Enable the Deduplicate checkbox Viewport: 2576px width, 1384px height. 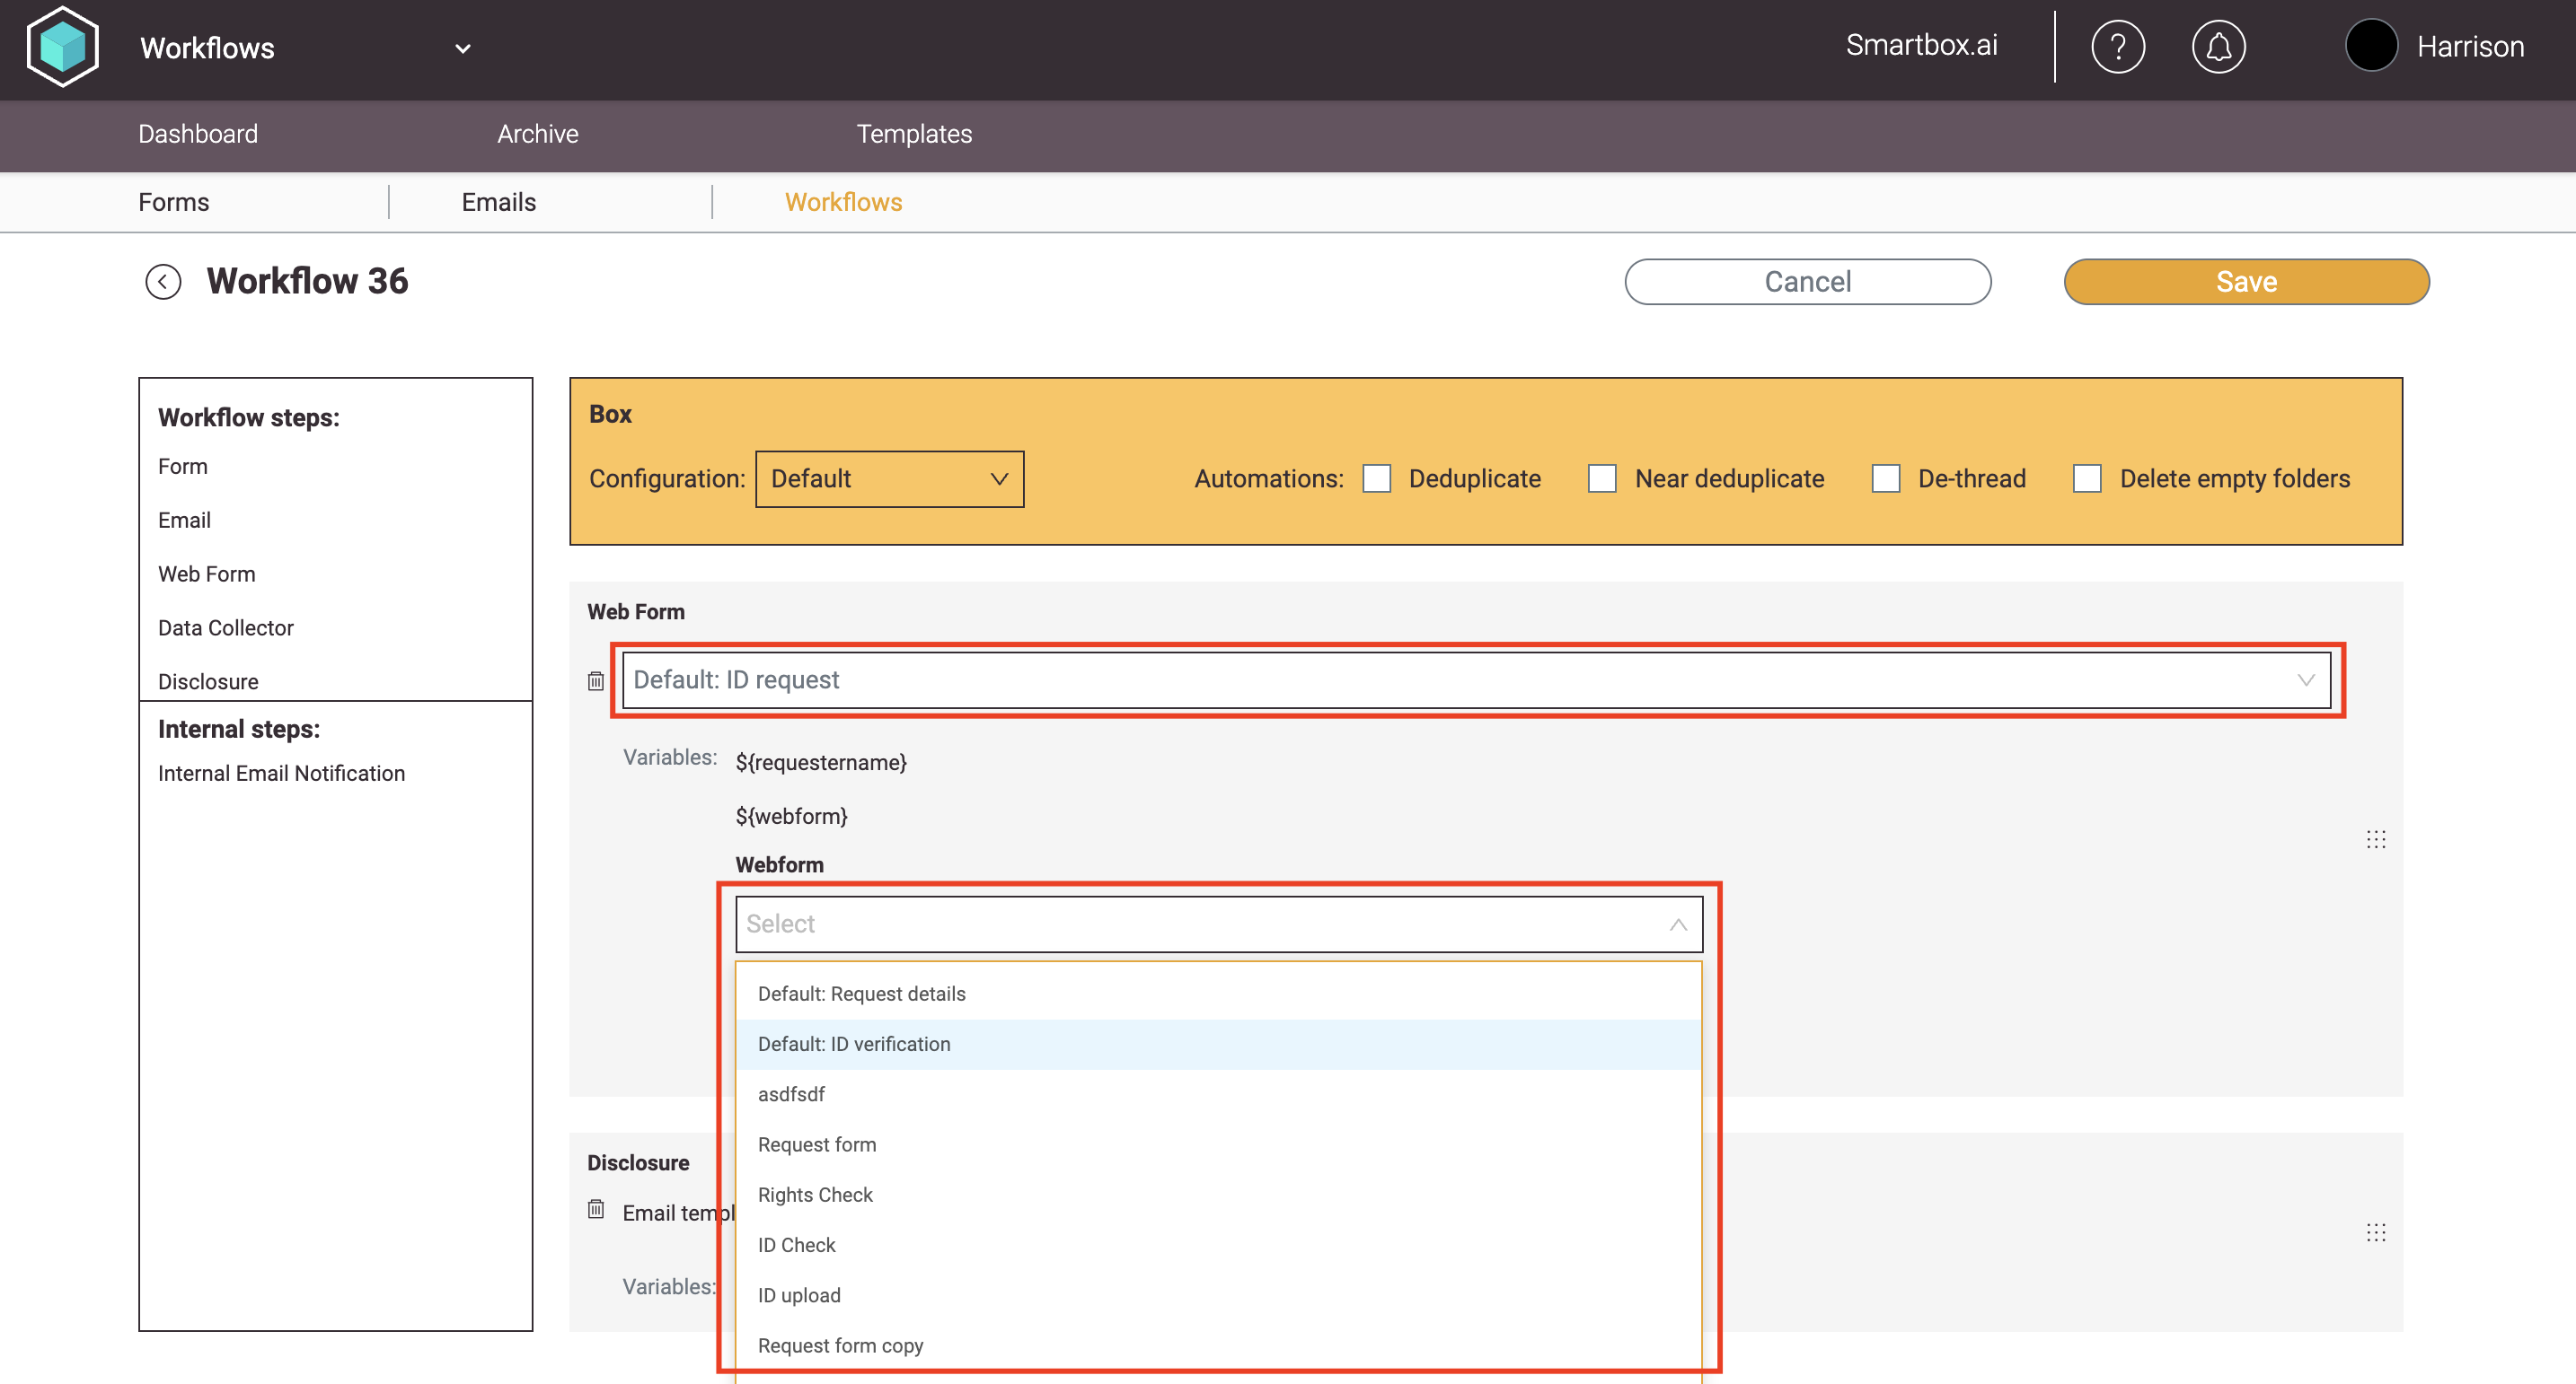[1377, 478]
